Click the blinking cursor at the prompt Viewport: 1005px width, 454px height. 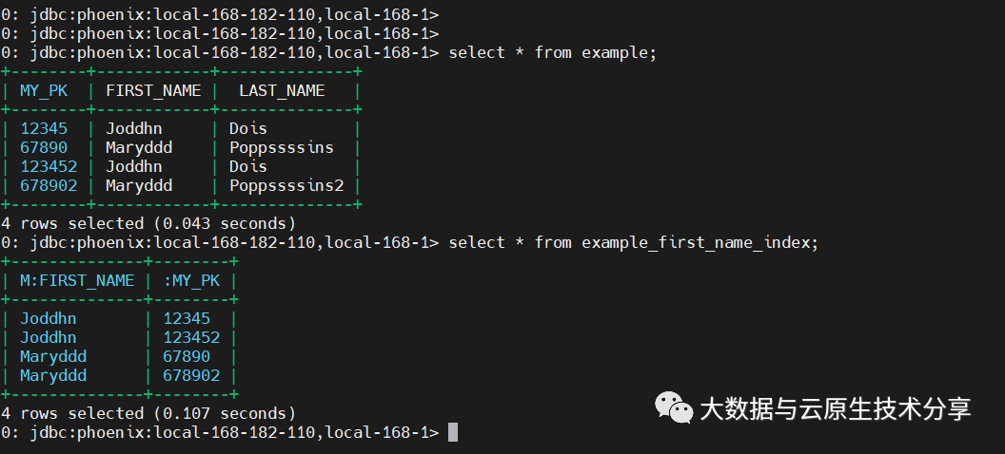coord(452,432)
